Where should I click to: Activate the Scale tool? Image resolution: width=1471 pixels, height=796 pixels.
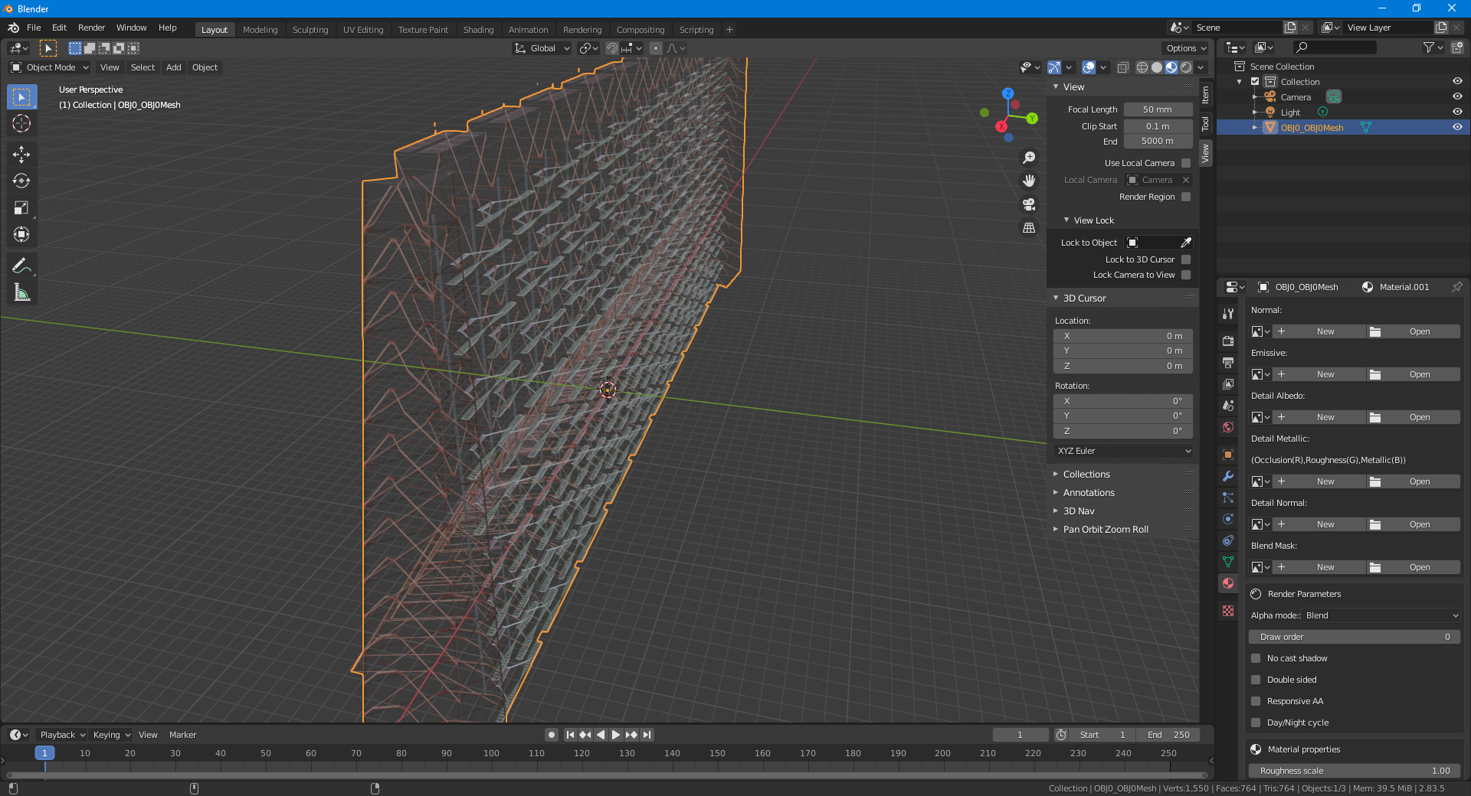21,208
